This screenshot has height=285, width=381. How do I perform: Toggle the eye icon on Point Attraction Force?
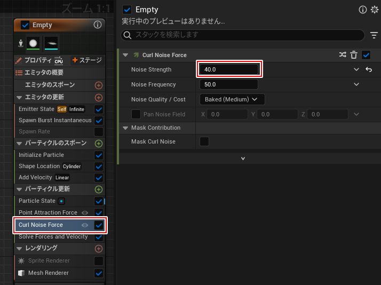point(85,213)
